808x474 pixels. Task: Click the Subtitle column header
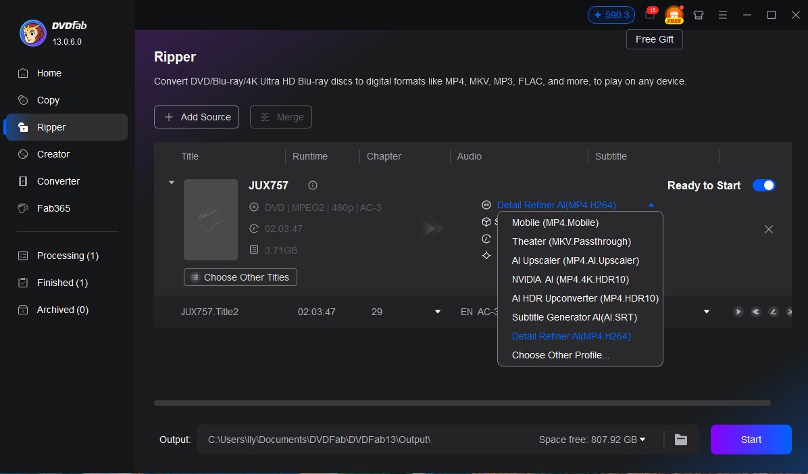pos(611,156)
